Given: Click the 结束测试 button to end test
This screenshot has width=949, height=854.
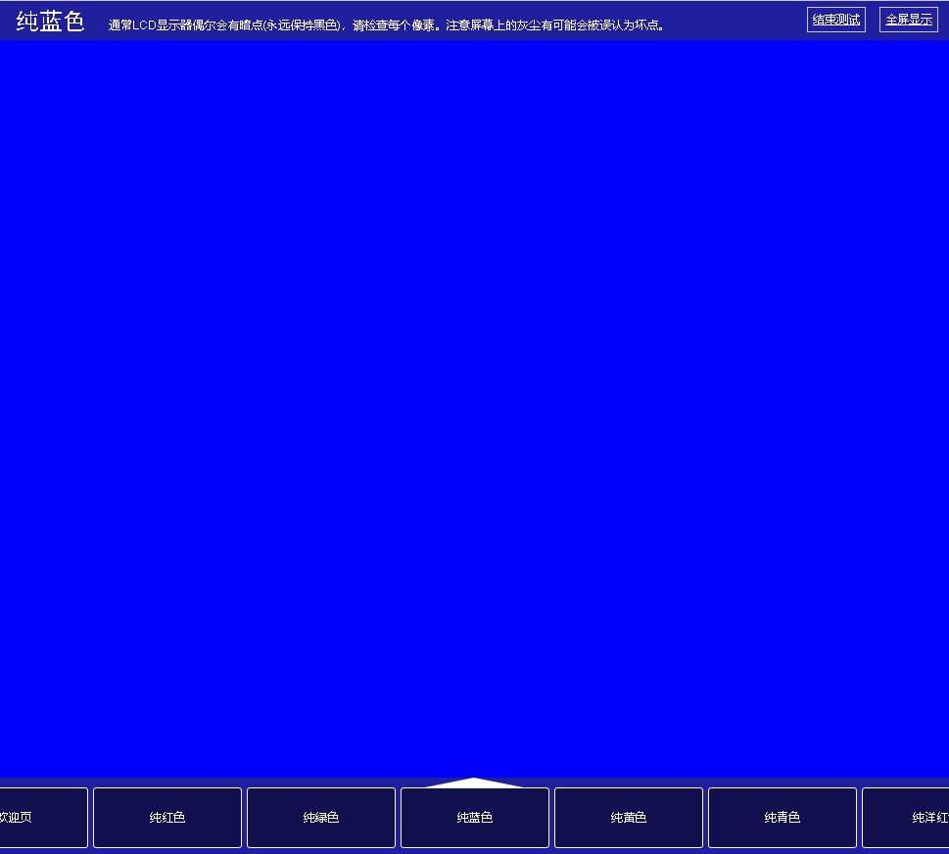Looking at the screenshot, I should 835,20.
